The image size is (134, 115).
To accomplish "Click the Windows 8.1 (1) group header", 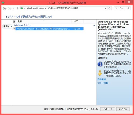I will point(22,25).
